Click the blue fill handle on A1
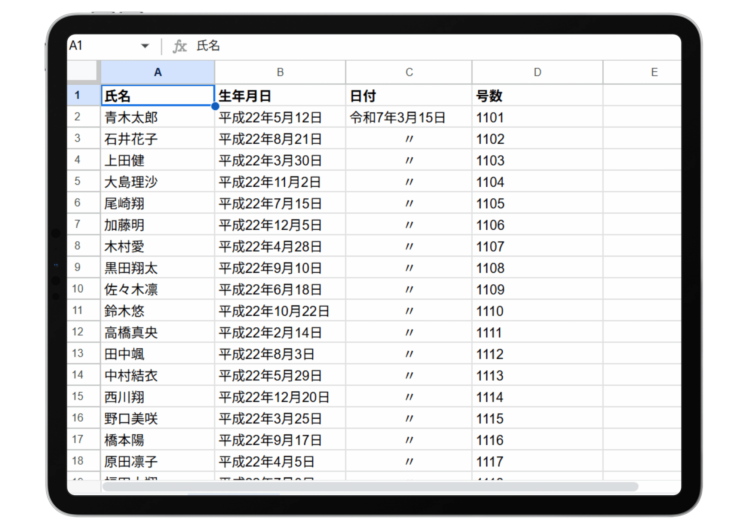 coord(215,106)
